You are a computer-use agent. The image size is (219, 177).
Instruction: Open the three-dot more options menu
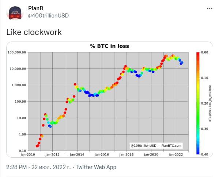209,8
